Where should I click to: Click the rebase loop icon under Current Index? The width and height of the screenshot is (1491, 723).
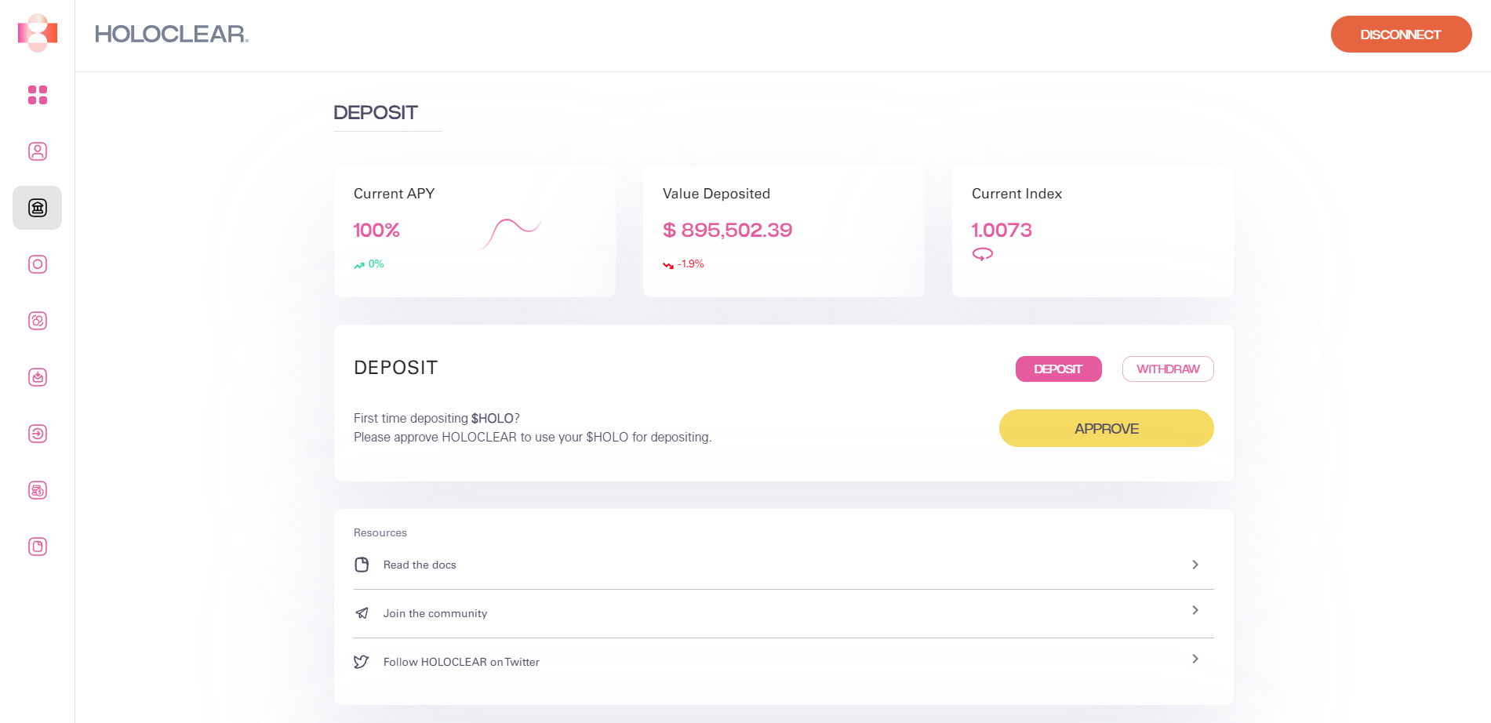[x=983, y=254]
